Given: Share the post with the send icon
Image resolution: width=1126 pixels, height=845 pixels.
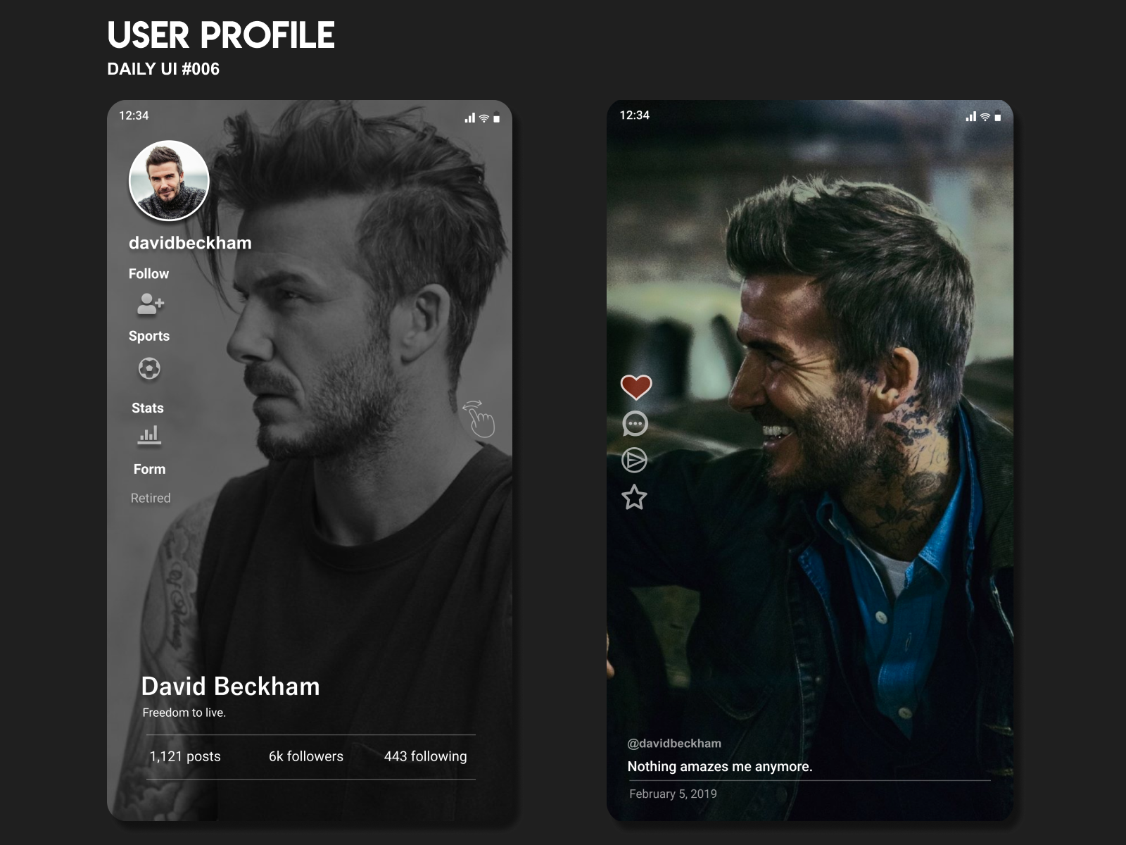Looking at the screenshot, I should click(634, 461).
